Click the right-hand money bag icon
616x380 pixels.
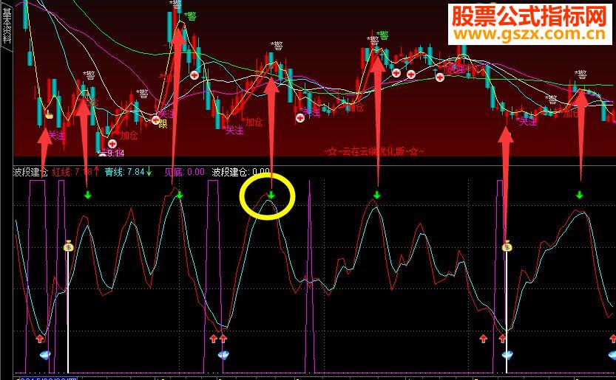507,246
